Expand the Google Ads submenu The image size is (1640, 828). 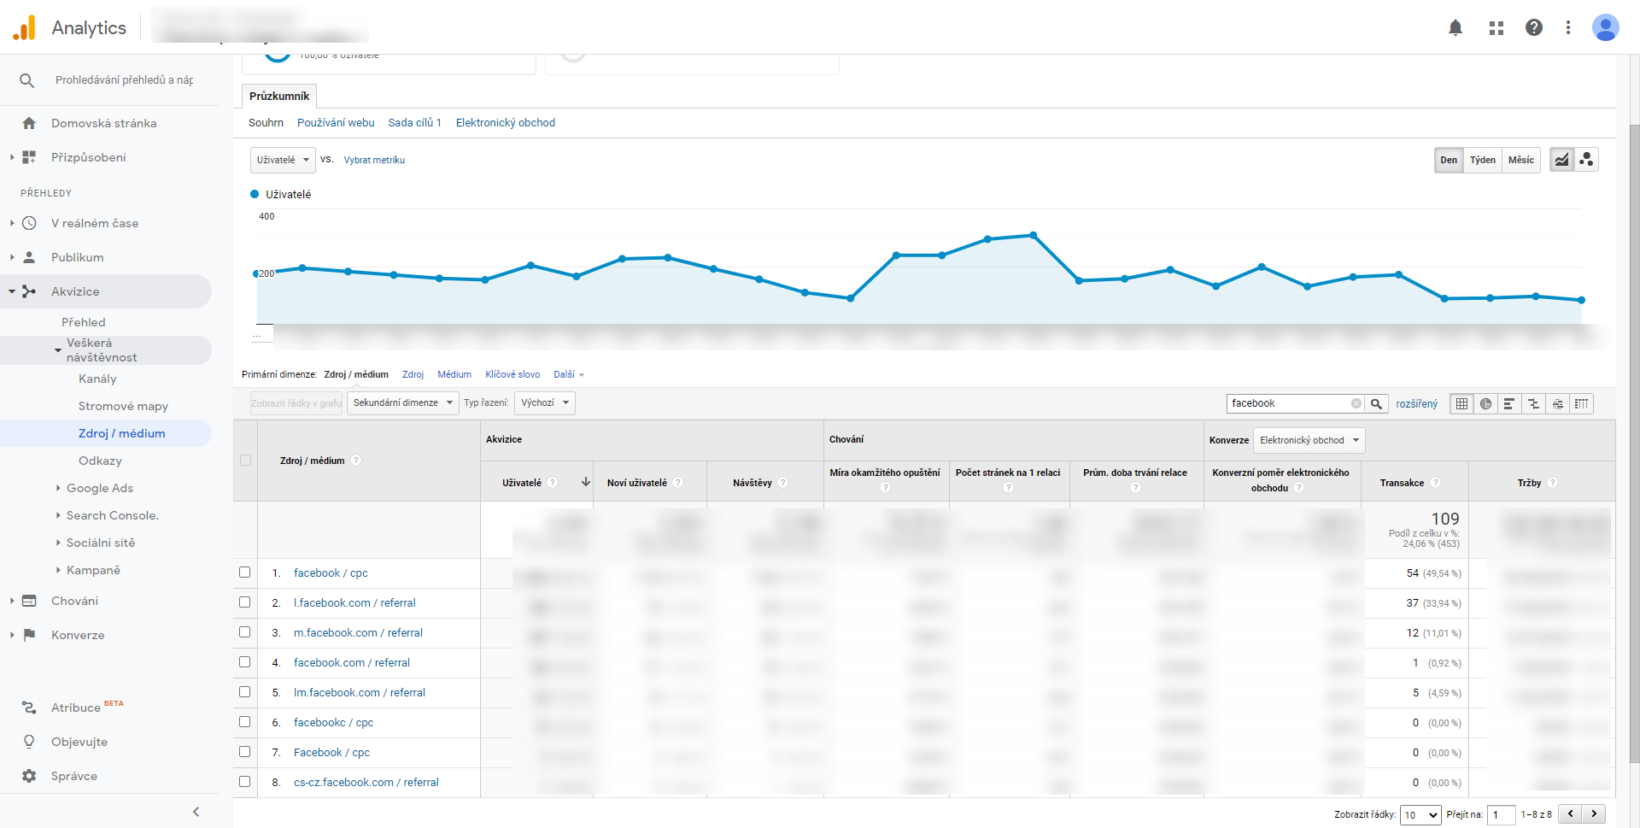coord(58,488)
